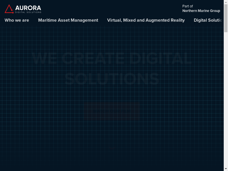
Task: Click the word 'Reality' in the nav bar
Action: coord(177,20)
